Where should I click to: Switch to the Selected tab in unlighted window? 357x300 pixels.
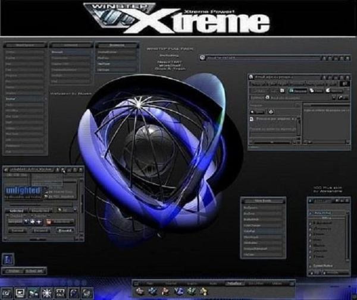point(17,210)
